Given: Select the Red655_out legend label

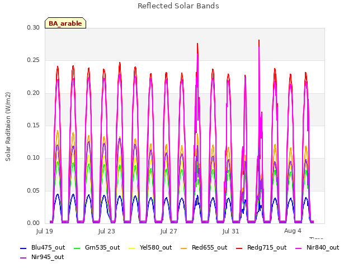Looking at the screenshot, I should coord(209,247).
